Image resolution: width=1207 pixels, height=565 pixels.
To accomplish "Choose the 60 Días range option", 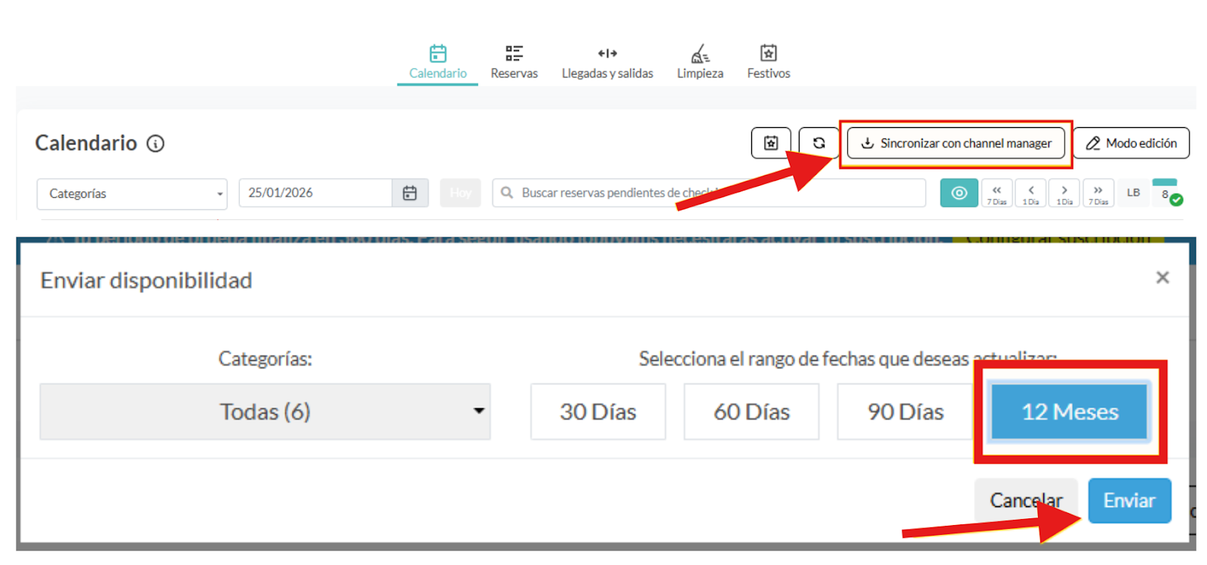I will point(751,412).
